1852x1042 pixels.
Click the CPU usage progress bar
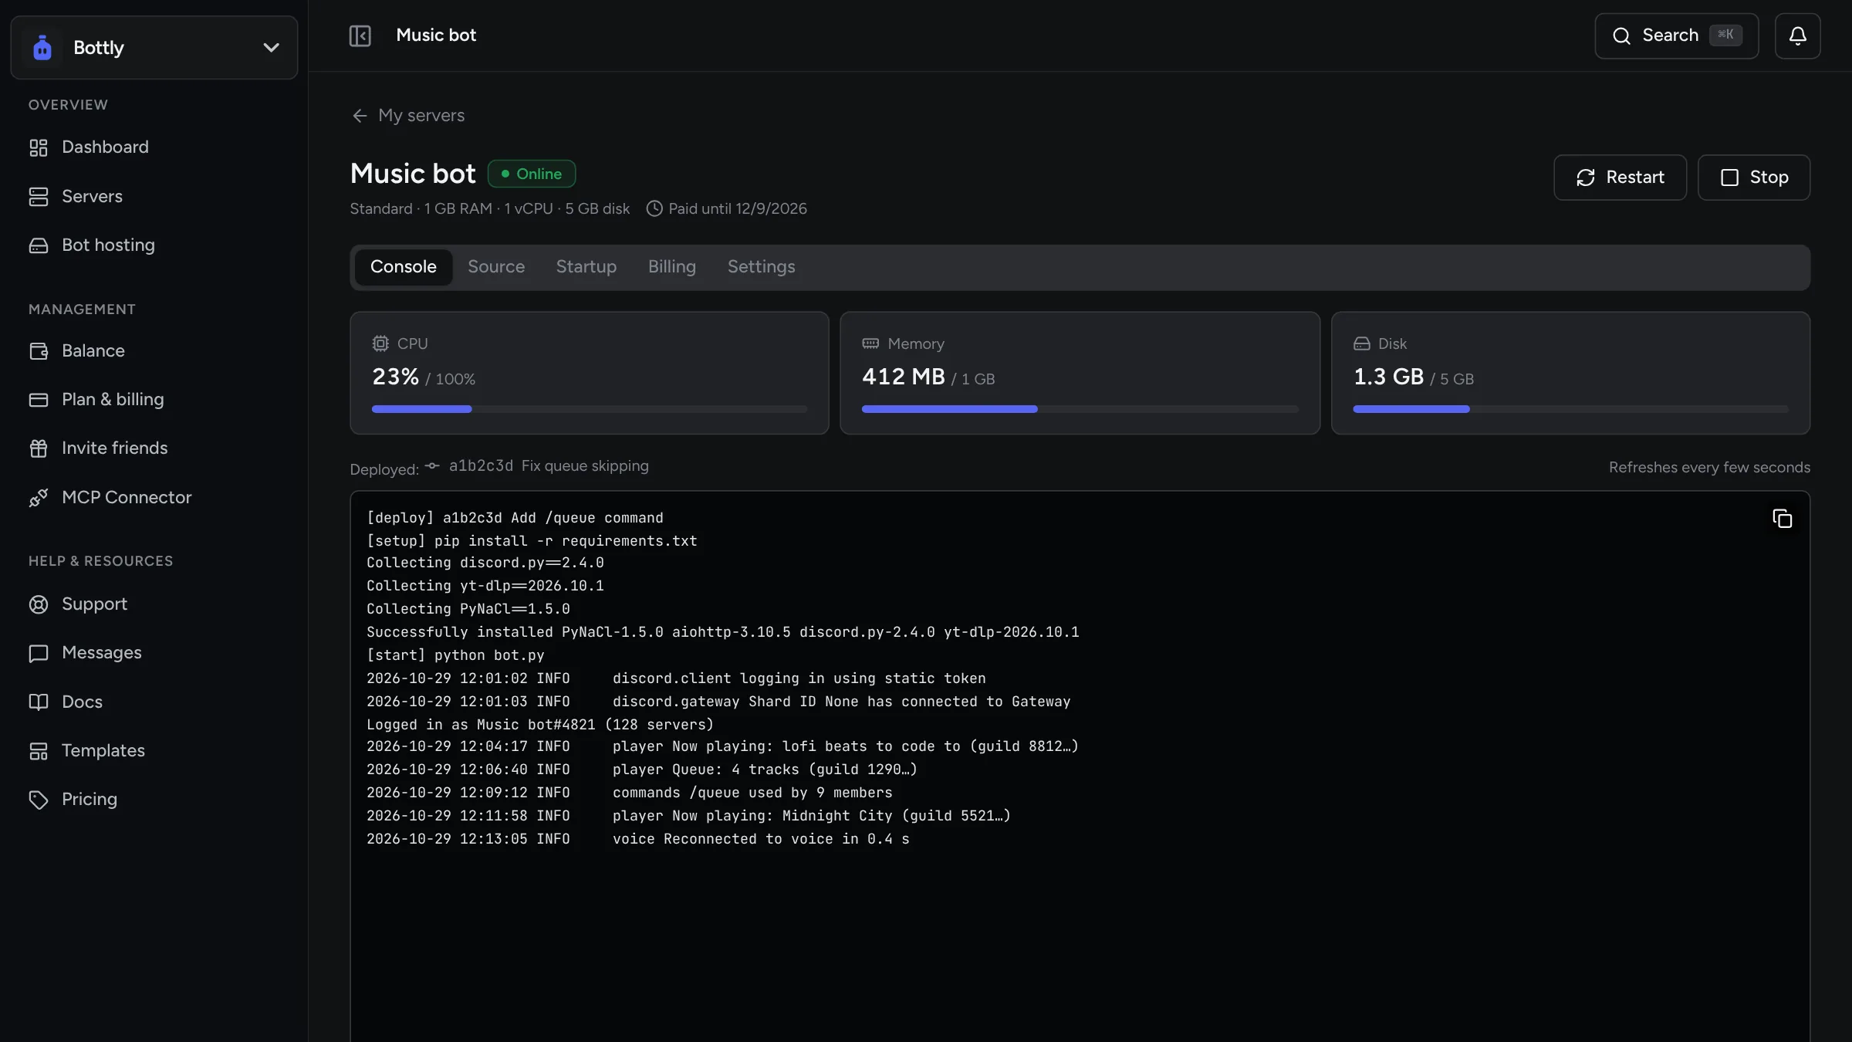[x=589, y=409]
